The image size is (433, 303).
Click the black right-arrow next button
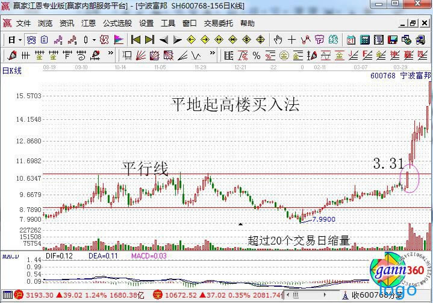coord(176,40)
